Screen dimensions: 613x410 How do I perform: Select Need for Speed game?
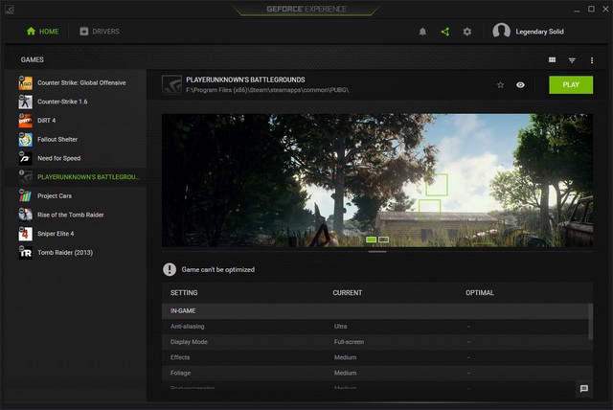[77, 158]
